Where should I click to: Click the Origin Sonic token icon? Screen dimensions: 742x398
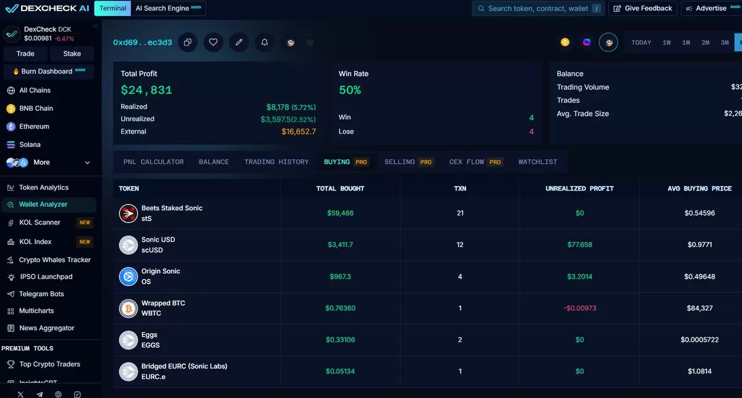tap(128, 276)
